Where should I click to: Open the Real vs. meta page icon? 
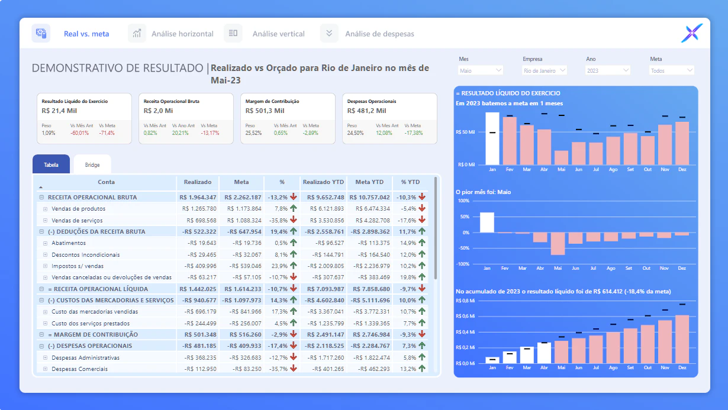coord(41,33)
